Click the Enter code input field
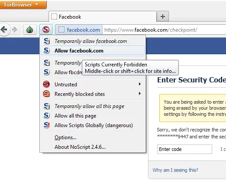This screenshot has width=226, height=180. tap(184, 149)
